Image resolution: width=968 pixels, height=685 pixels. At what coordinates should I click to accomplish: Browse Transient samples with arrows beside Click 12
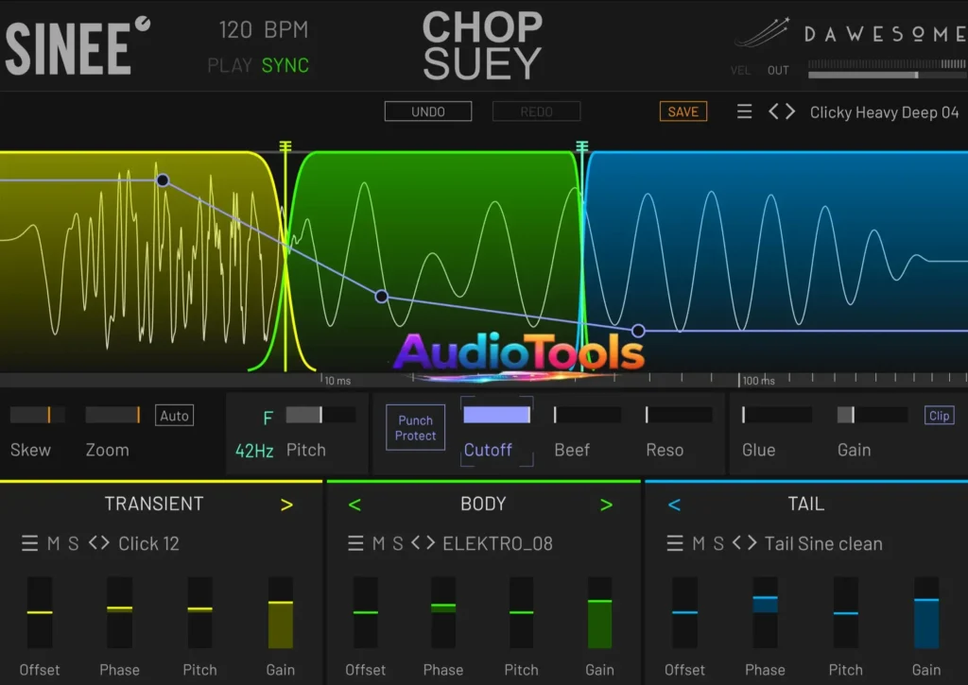[99, 543]
